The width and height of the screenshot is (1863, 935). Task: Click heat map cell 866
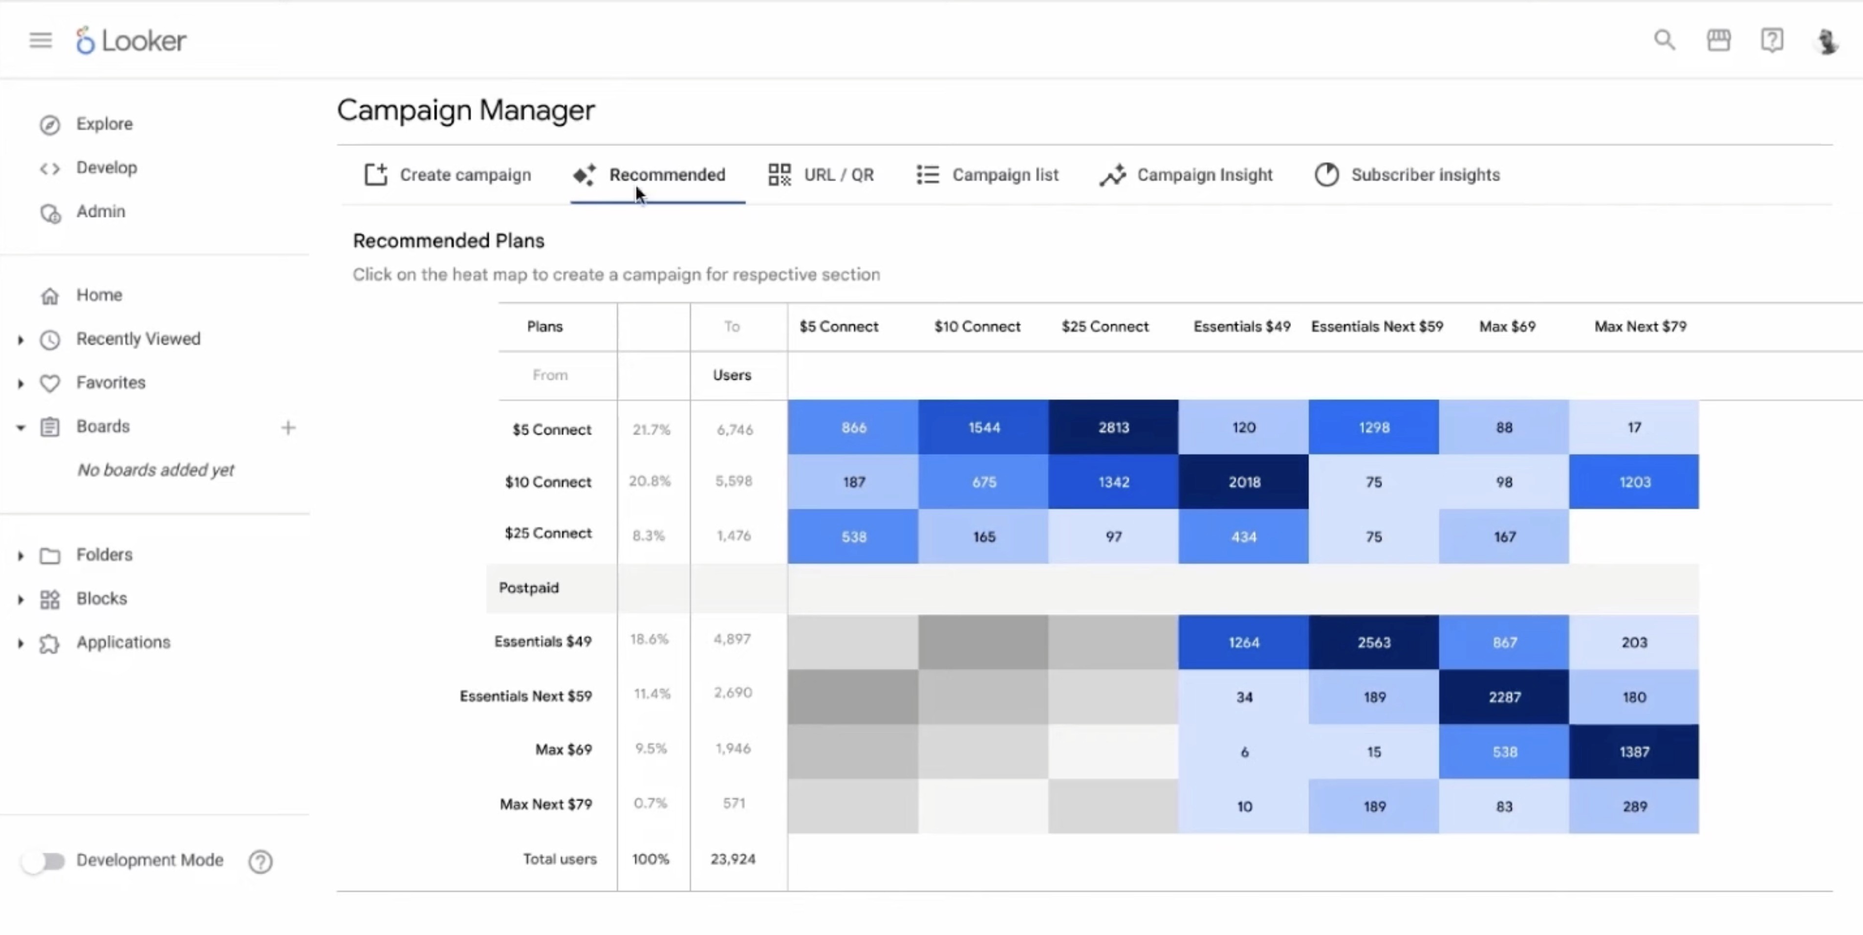pyautogui.click(x=853, y=427)
